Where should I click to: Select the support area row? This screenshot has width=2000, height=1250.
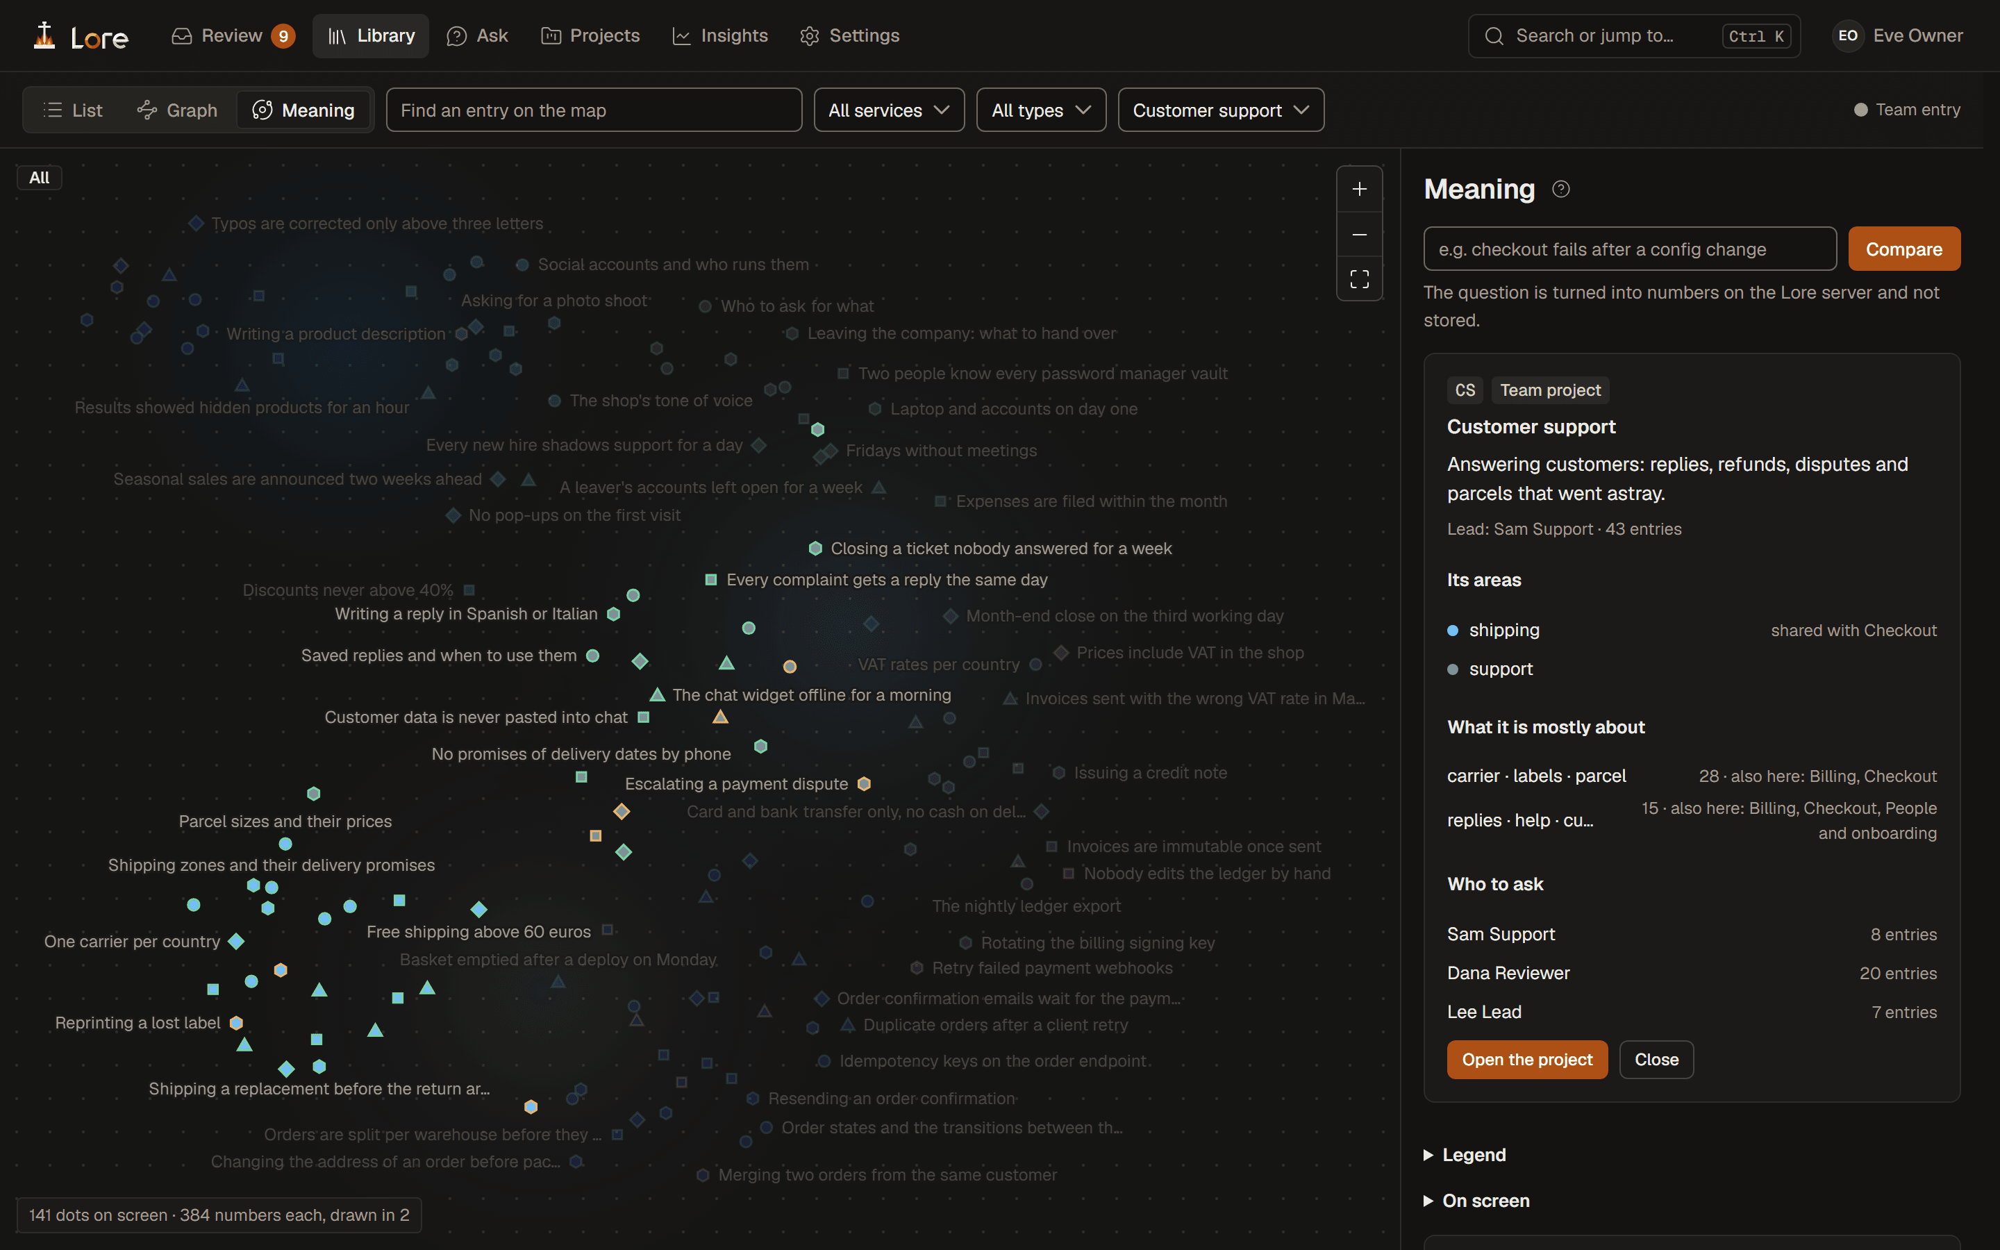pyautogui.click(x=1691, y=669)
